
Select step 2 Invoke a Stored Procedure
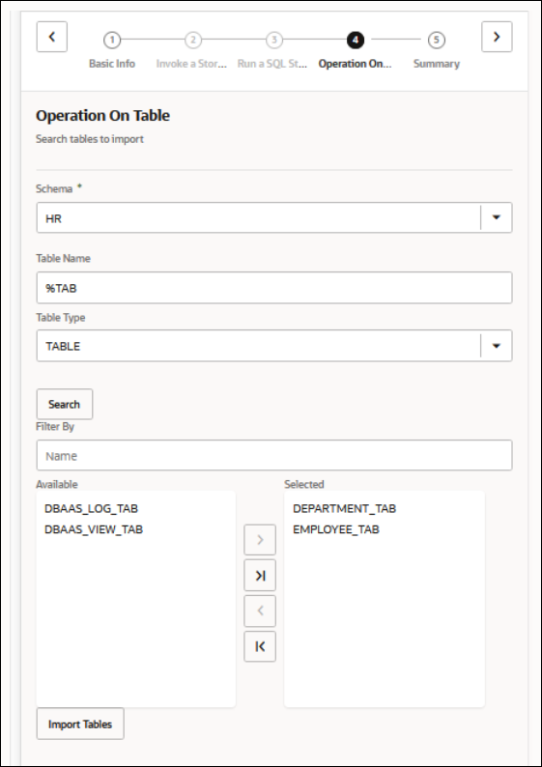click(x=192, y=41)
